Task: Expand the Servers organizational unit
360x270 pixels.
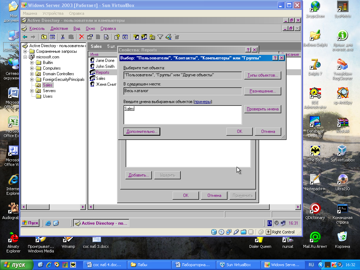Action: (x=32, y=91)
